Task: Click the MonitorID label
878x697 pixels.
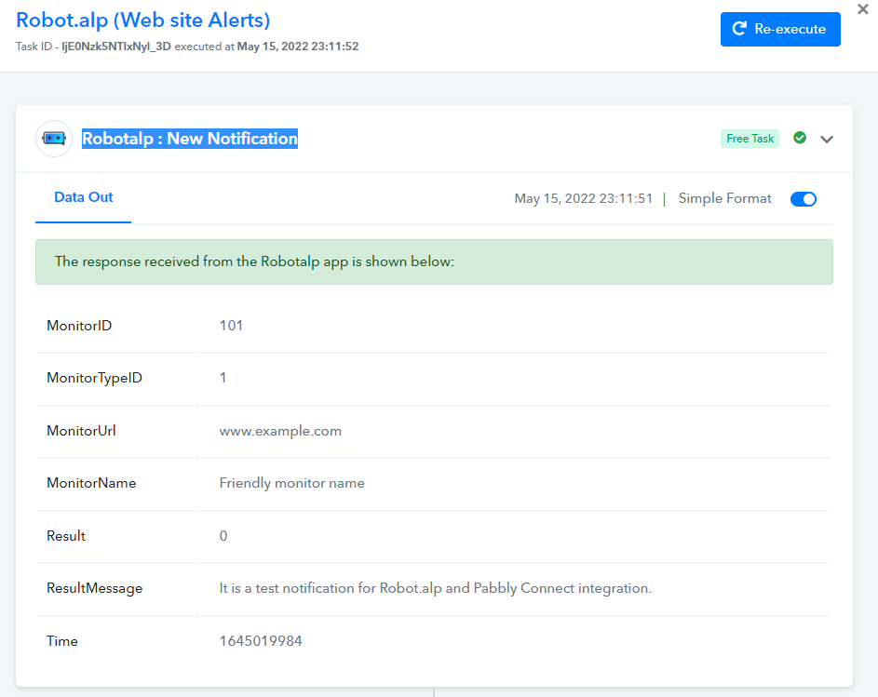Action: (x=79, y=326)
